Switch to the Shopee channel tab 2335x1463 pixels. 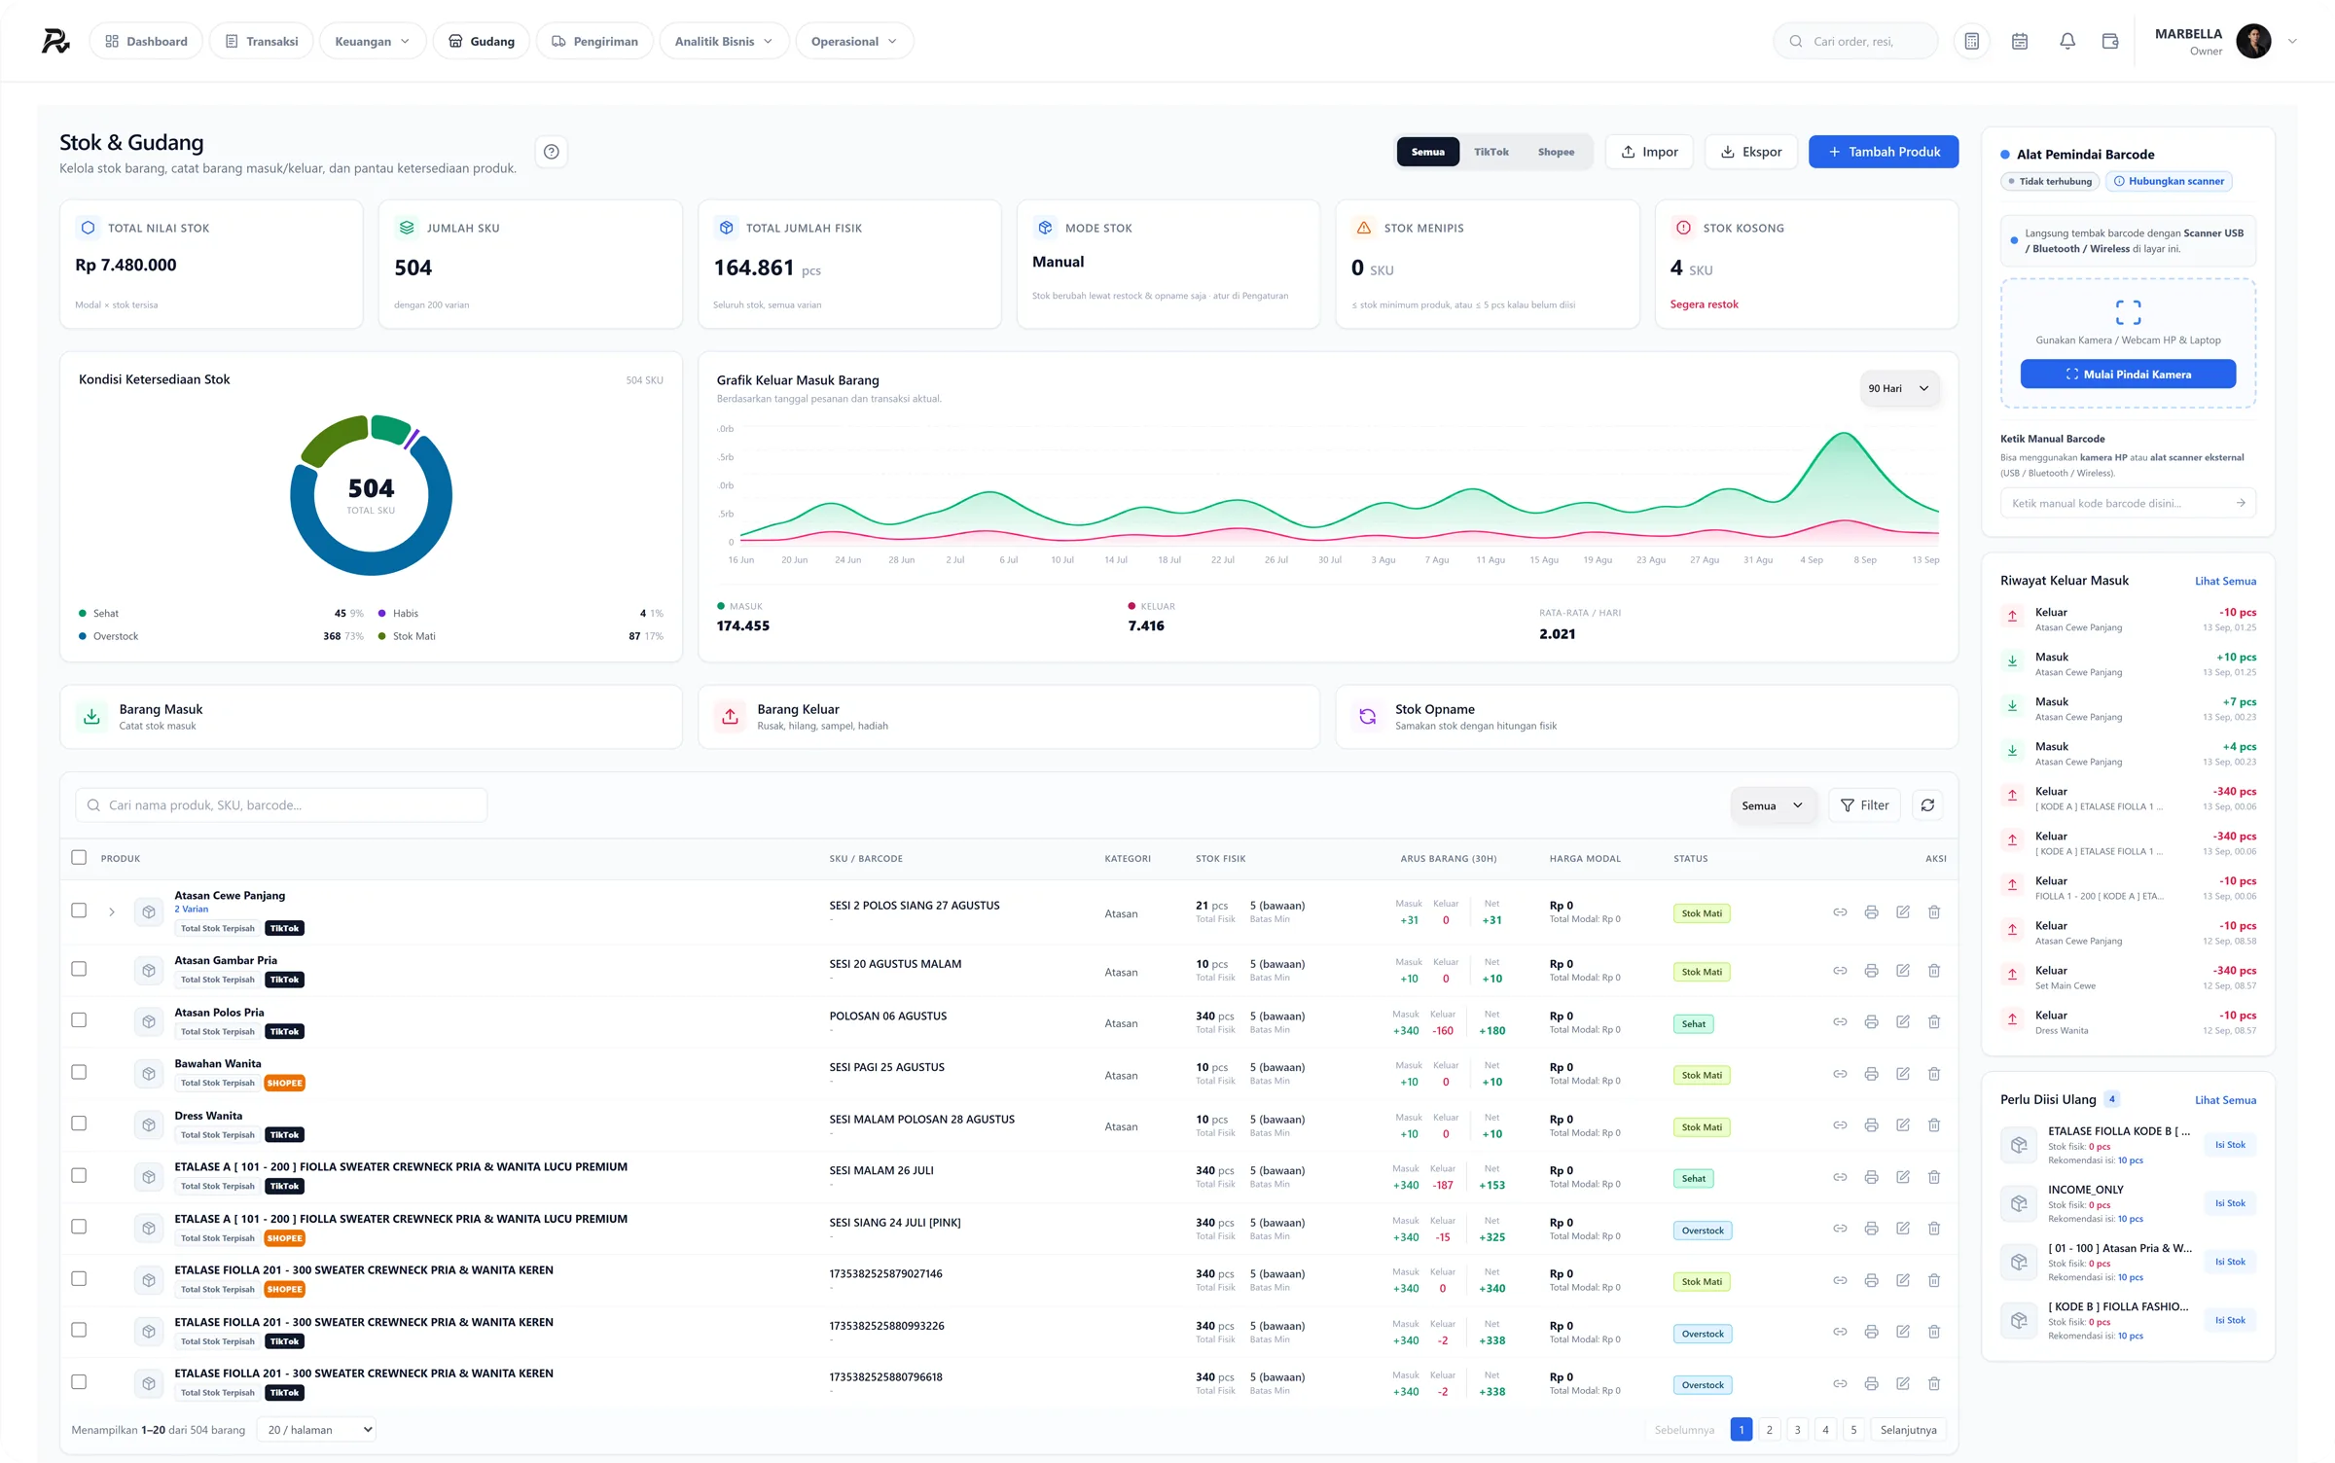click(1556, 152)
